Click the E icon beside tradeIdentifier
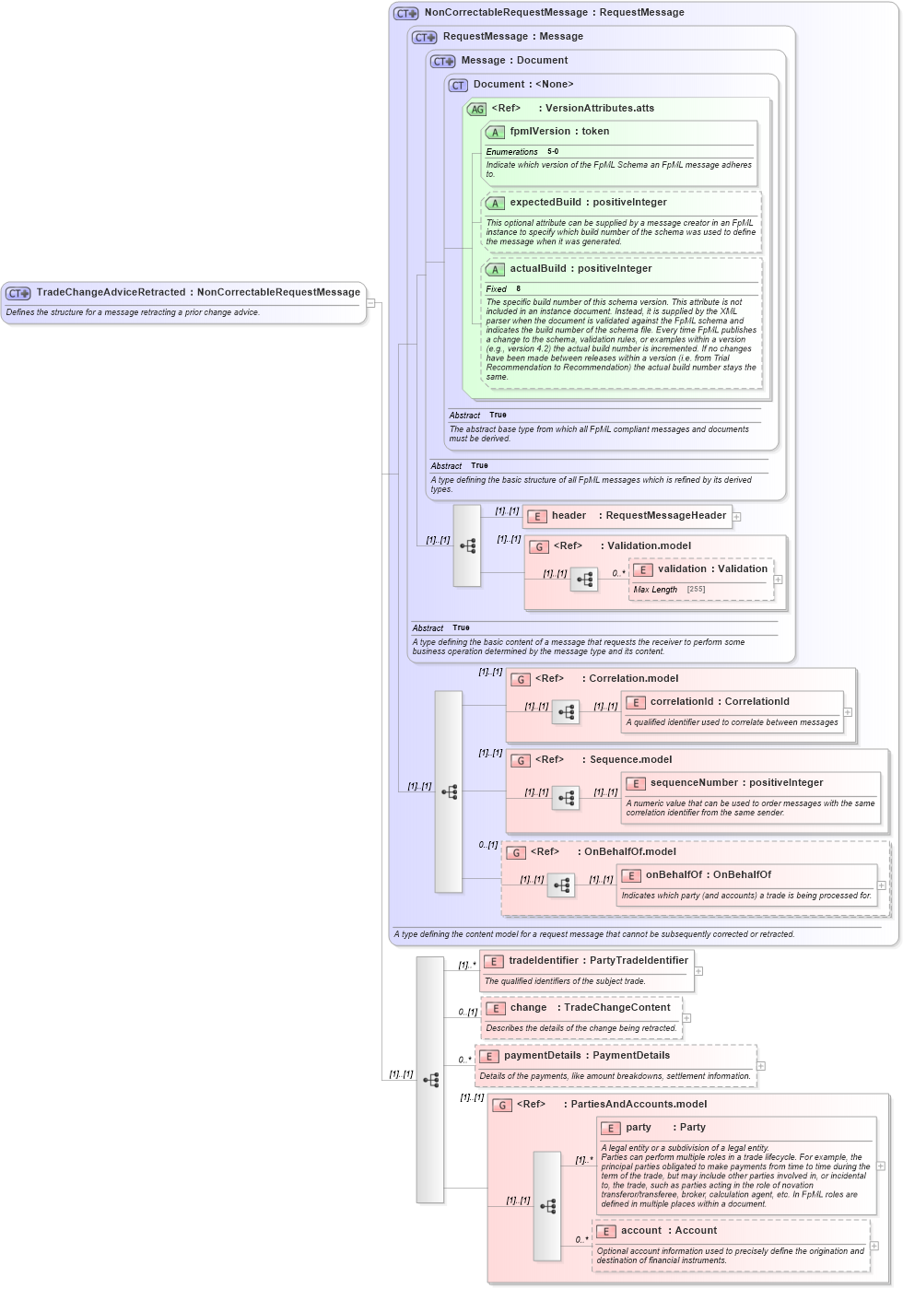The image size is (903, 1289). click(494, 962)
